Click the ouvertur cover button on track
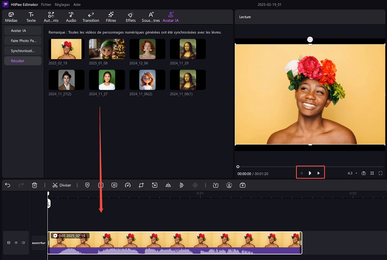This screenshot has height=260, width=387. [x=39, y=243]
